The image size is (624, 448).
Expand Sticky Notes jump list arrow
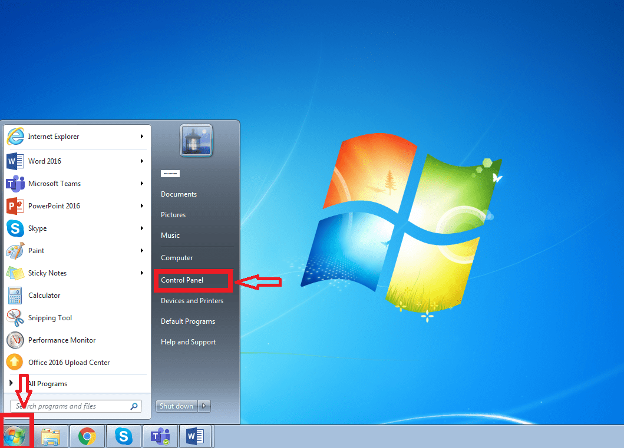click(x=141, y=273)
